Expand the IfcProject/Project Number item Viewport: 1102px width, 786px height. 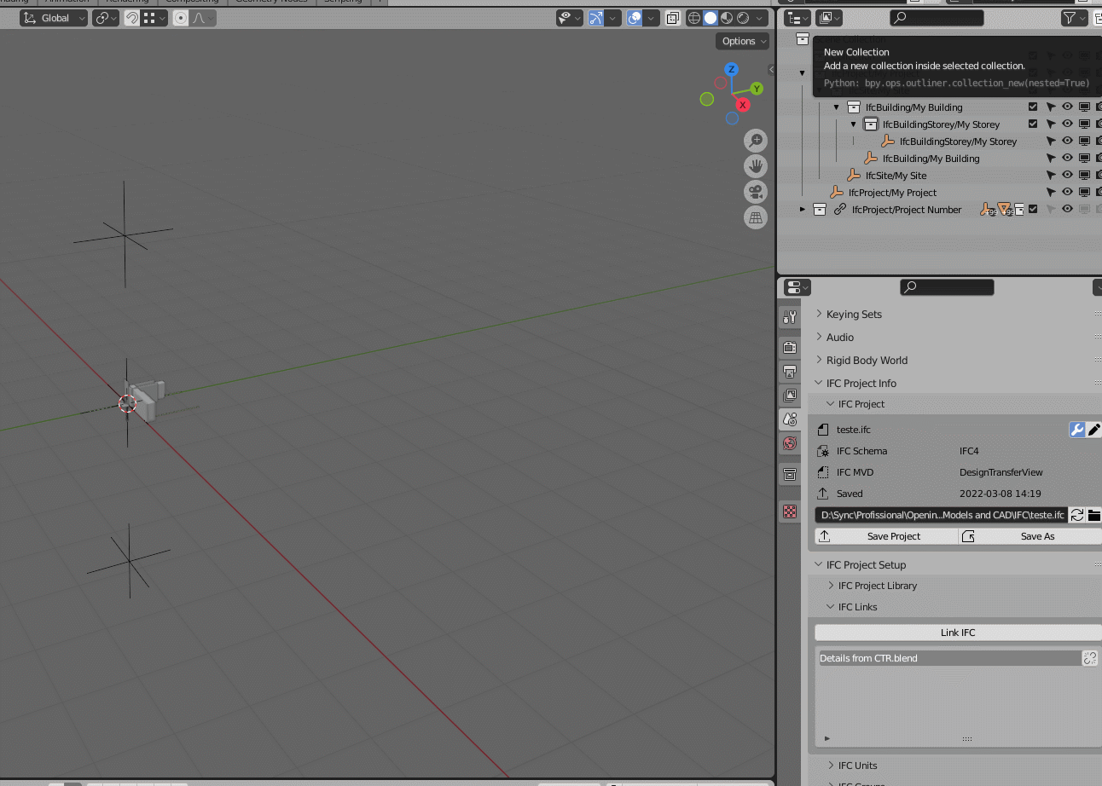point(803,209)
